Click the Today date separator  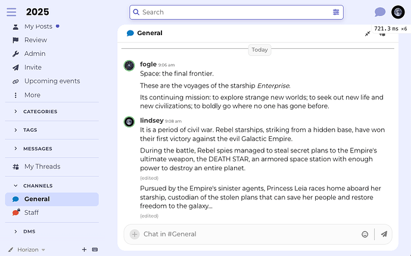click(260, 50)
